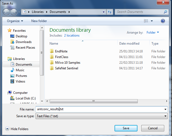
Task: Open the Organize menu
Action: point(15,21)
